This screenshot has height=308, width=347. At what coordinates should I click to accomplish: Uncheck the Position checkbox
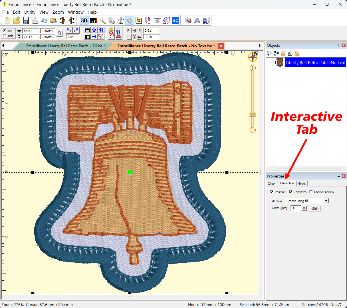tap(272, 192)
